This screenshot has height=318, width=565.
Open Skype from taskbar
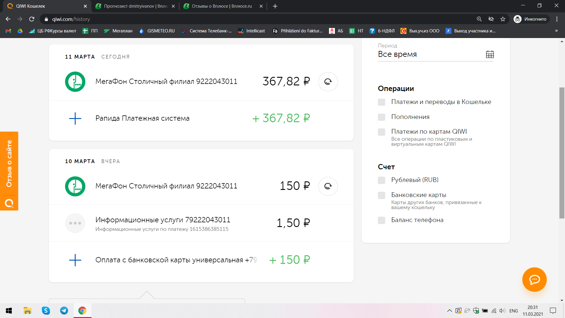(x=46, y=311)
